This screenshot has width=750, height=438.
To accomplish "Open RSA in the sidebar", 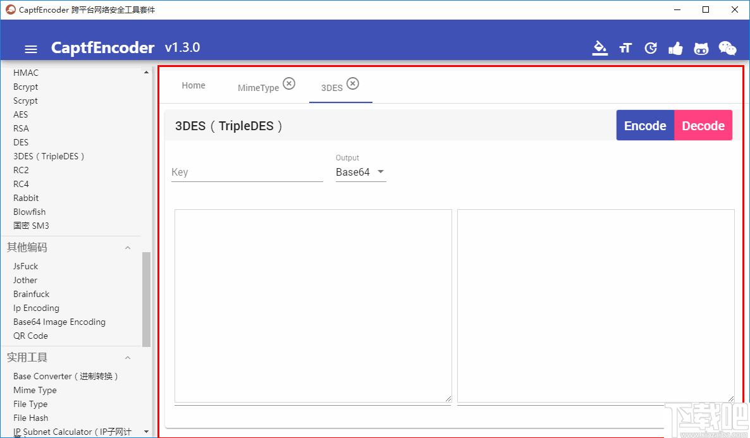I will pyautogui.click(x=21, y=128).
